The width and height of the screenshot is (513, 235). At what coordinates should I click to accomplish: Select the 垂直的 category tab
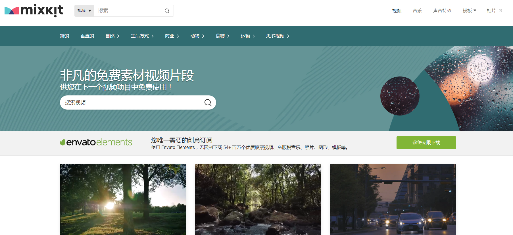(87, 36)
